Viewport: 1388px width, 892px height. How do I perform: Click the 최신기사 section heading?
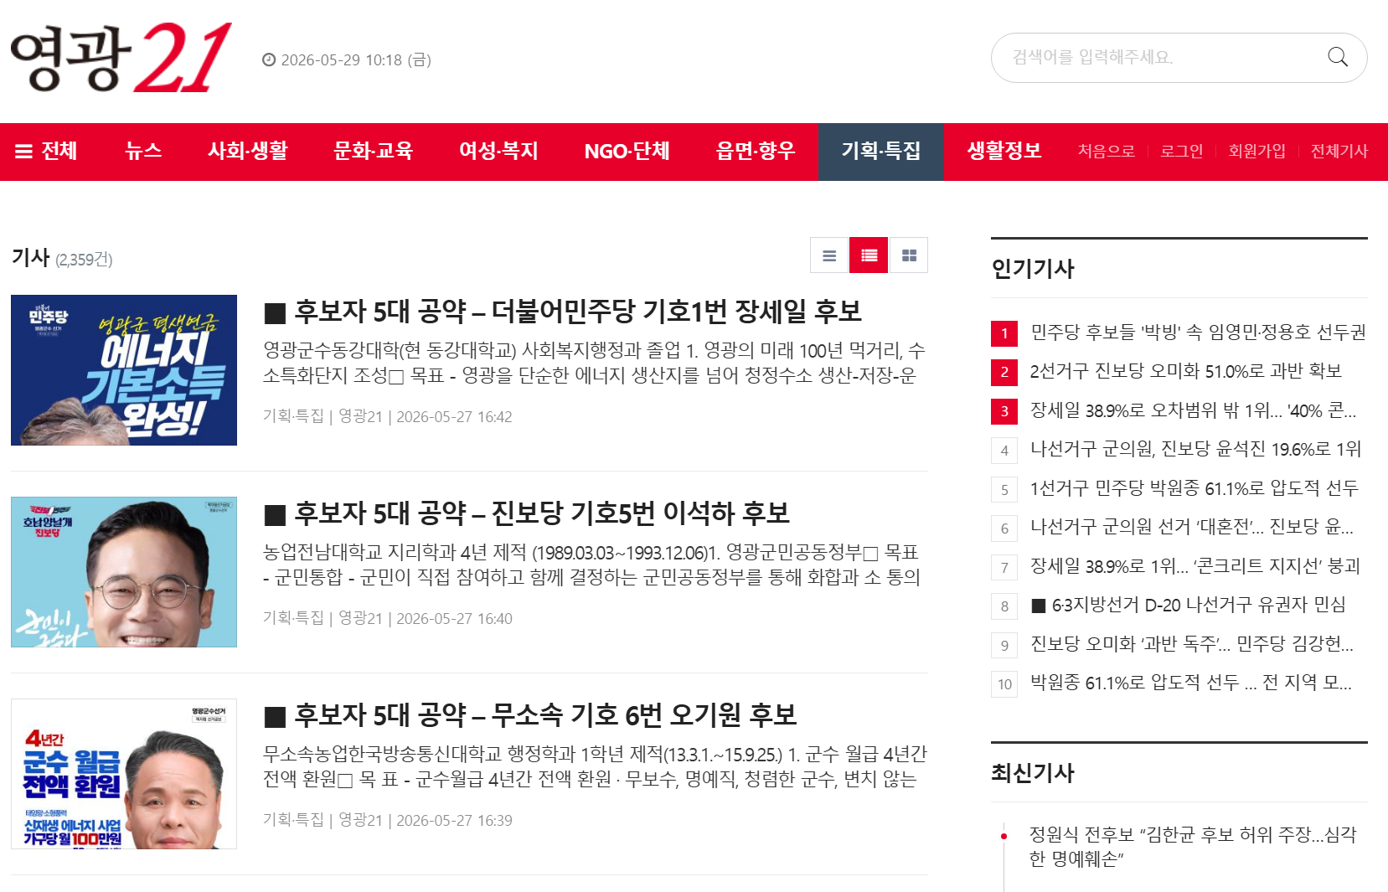click(x=1033, y=773)
